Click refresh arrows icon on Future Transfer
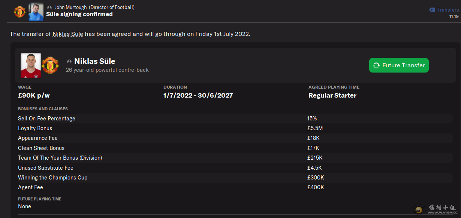 (x=376, y=65)
